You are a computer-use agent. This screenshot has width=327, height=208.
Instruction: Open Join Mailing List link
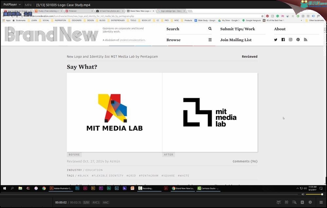click(x=236, y=40)
